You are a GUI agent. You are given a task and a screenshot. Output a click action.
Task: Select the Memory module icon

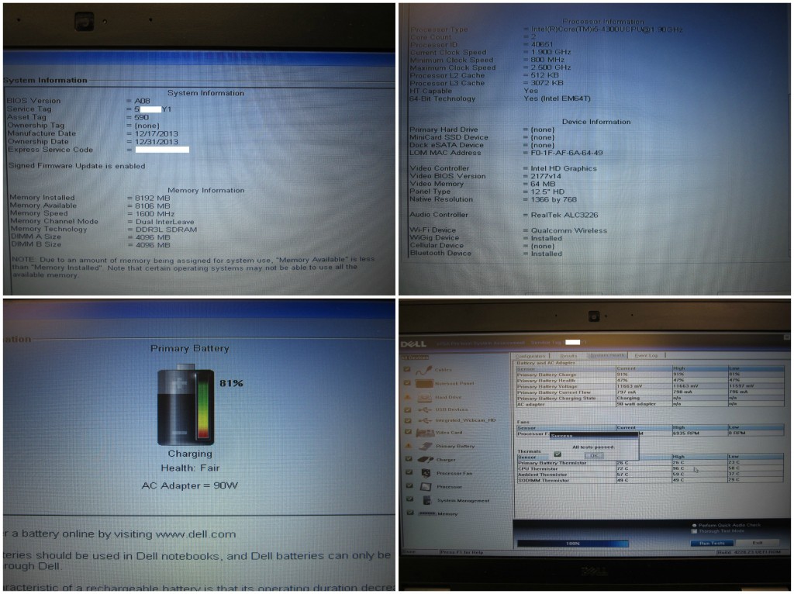point(426,513)
